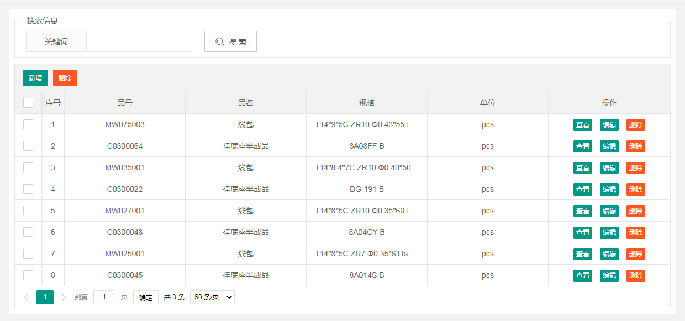Click 删除 for row MW025001
This screenshot has width=685, height=321.
pyautogui.click(x=636, y=254)
